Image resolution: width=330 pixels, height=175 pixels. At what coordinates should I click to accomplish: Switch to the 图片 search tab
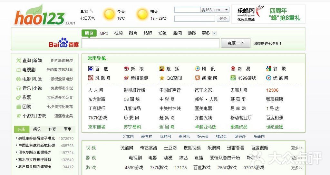133,33
